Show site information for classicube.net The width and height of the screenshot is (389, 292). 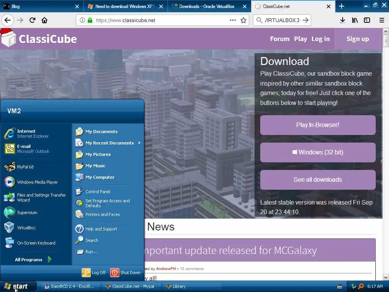coord(82,20)
